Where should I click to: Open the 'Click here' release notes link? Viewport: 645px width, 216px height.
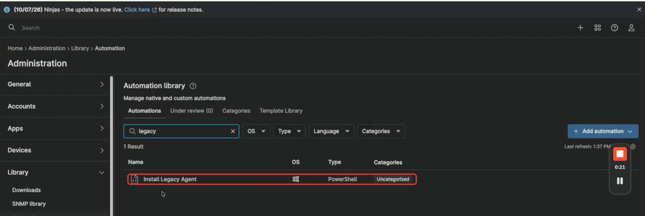(x=140, y=10)
